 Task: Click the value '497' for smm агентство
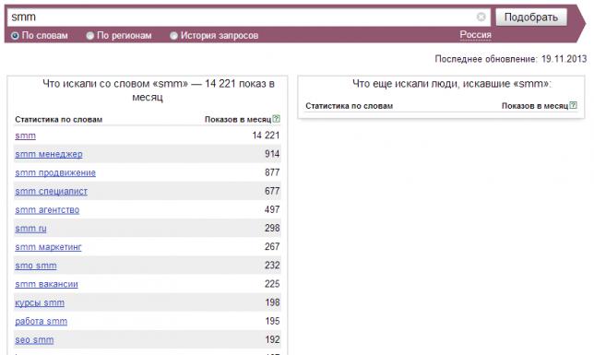pyautogui.click(x=272, y=209)
